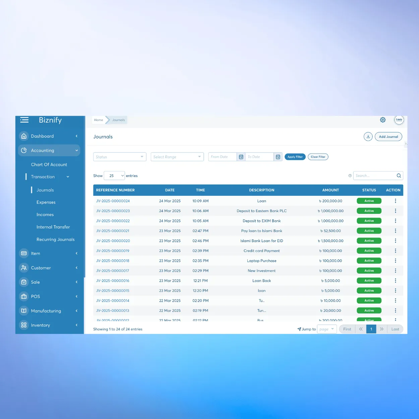Viewport: 419px width, 419px height.
Task: Open journal JV-2025-00000021 link
Action: 113,231
